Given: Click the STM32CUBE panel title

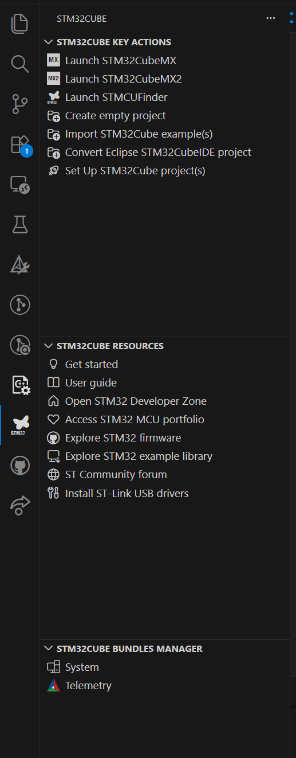Looking at the screenshot, I should click(81, 19).
